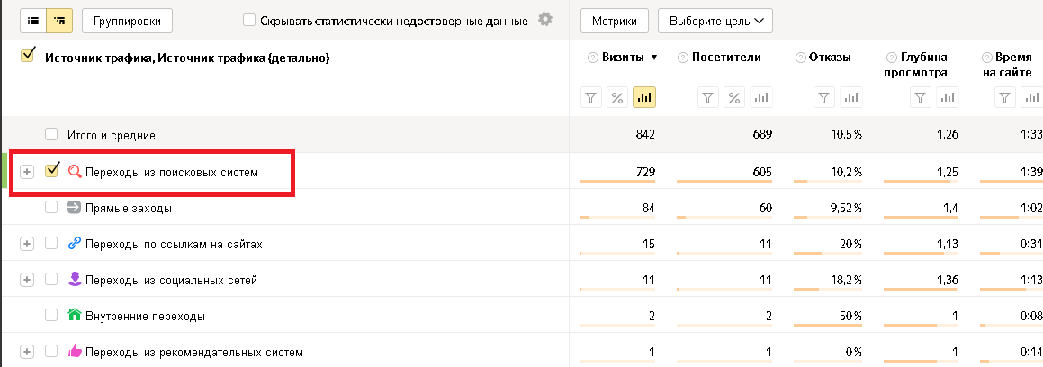Click filter icon under Отказы column

click(825, 98)
